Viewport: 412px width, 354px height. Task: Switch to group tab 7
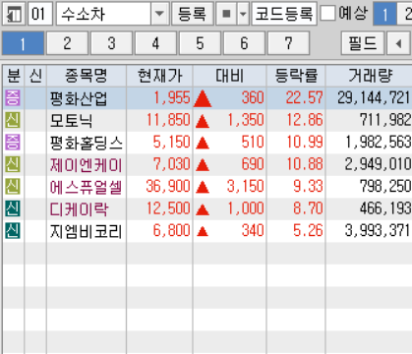click(x=288, y=43)
